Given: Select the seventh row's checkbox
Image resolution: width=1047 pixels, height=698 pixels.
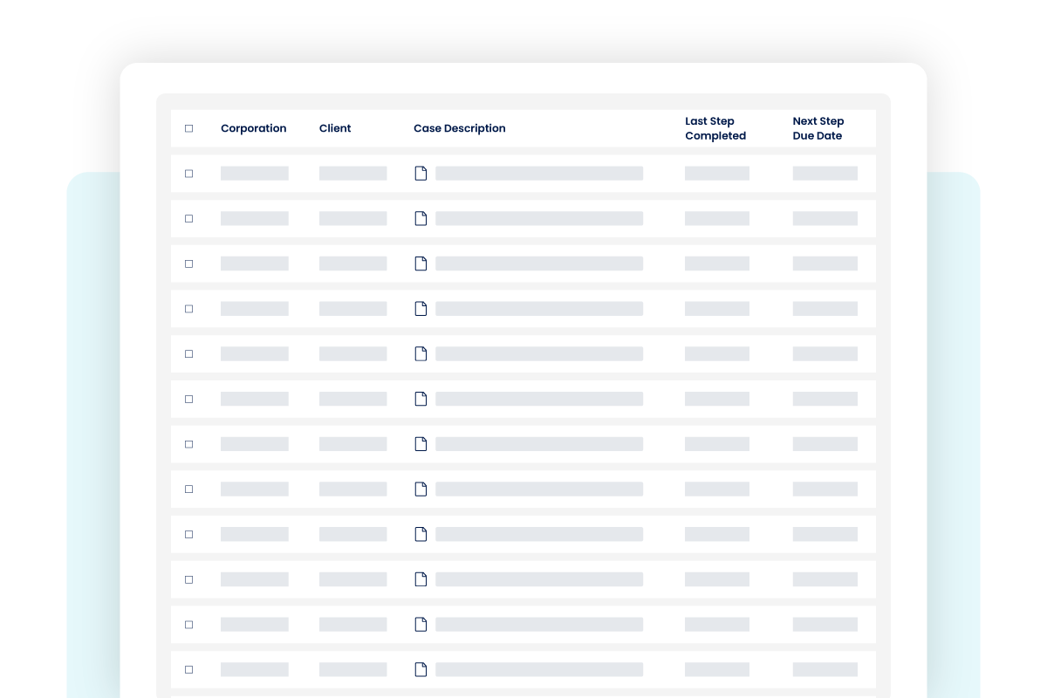Looking at the screenshot, I should click(x=188, y=444).
